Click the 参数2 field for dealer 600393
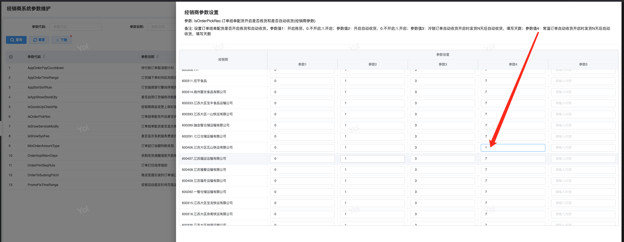 tap(372, 114)
